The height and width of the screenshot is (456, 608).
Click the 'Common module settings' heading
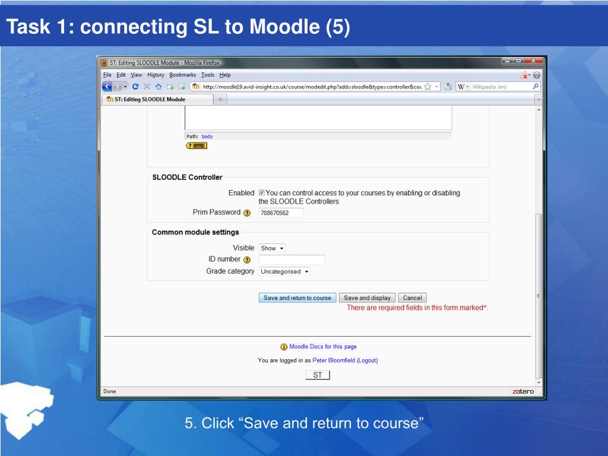[x=195, y=232]
